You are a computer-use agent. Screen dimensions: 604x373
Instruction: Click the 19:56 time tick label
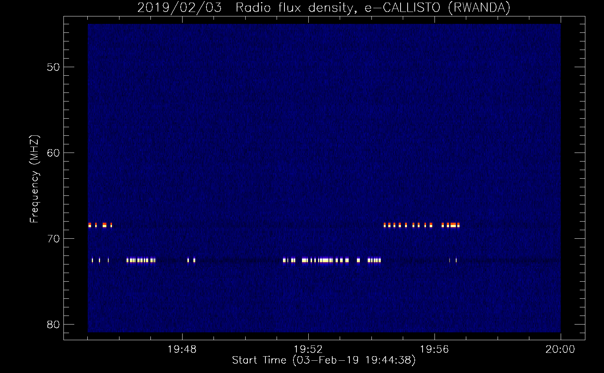(x=435, y=349)
